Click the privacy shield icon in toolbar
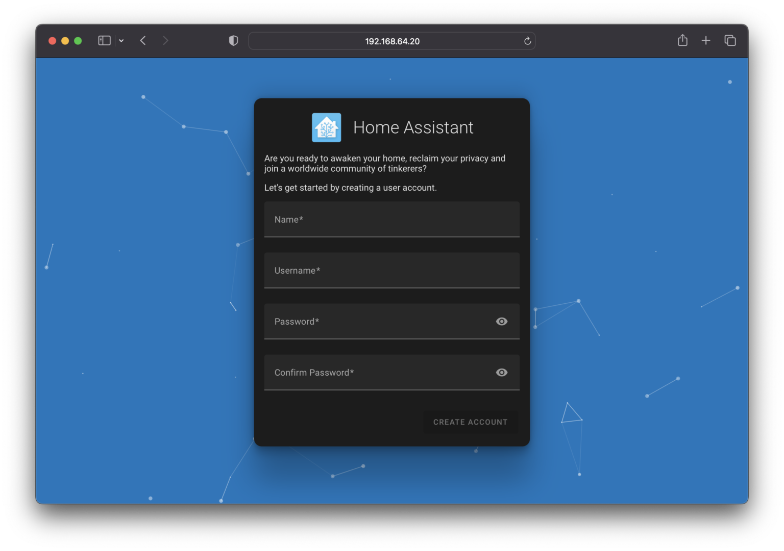 [x=233, y=40]
